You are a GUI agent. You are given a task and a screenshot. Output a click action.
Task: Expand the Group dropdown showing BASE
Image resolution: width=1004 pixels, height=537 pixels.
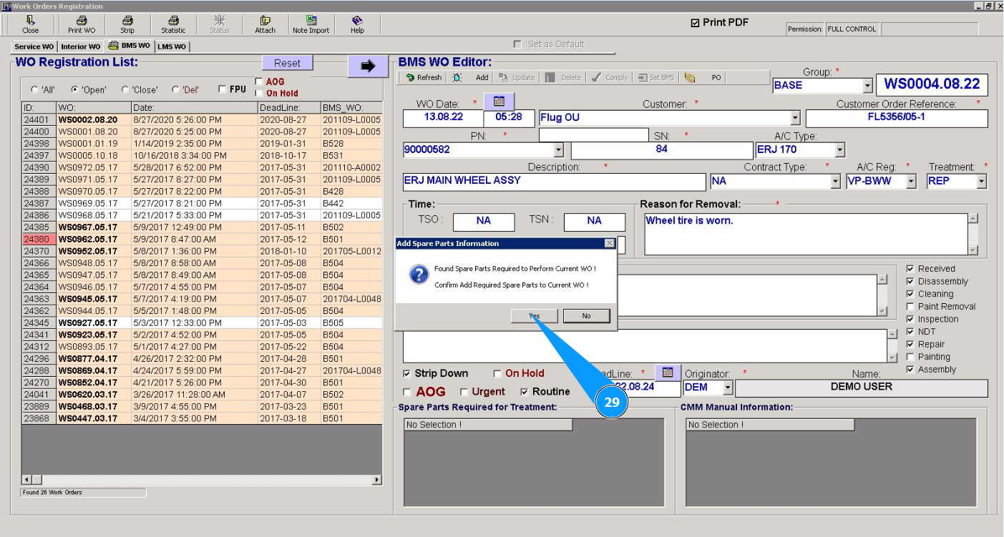pos(867,85)
